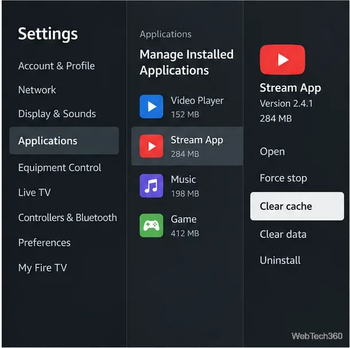Click Open for Stream App
This screenshot has width=350, height=348.
pyautogui.click(x=272, y=152)
